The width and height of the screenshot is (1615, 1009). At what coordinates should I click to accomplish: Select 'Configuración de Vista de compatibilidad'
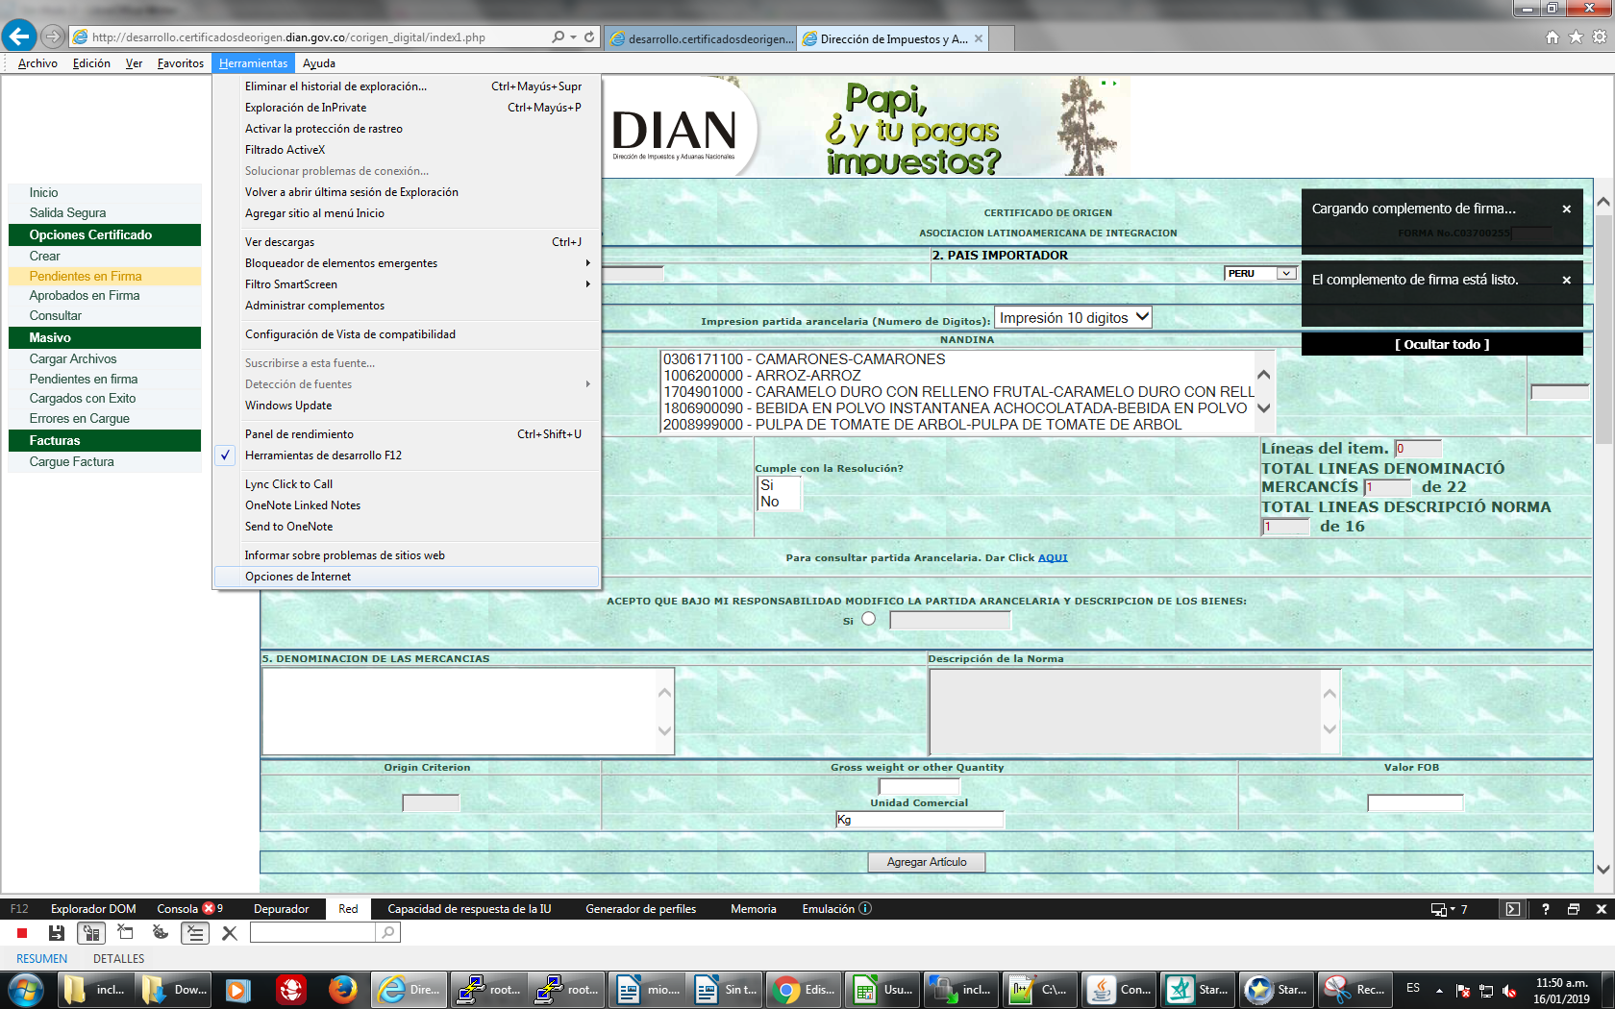coord(408,334)
